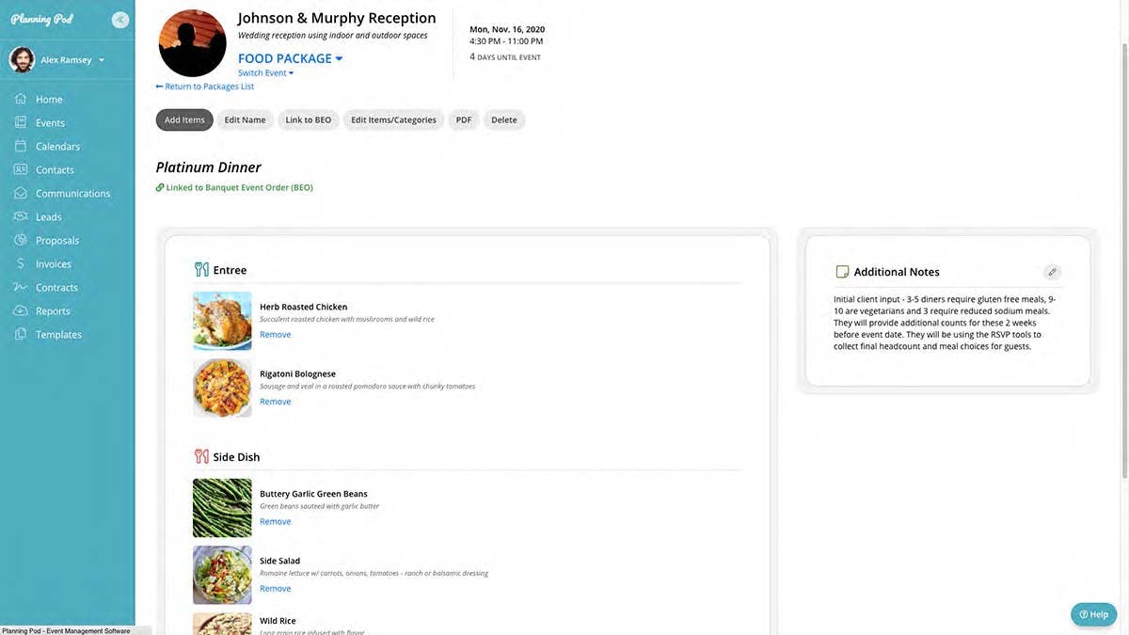This screenshot has height=635, width=1129.
Task: Click the Wild Rice item title
Action: [278, 621]
